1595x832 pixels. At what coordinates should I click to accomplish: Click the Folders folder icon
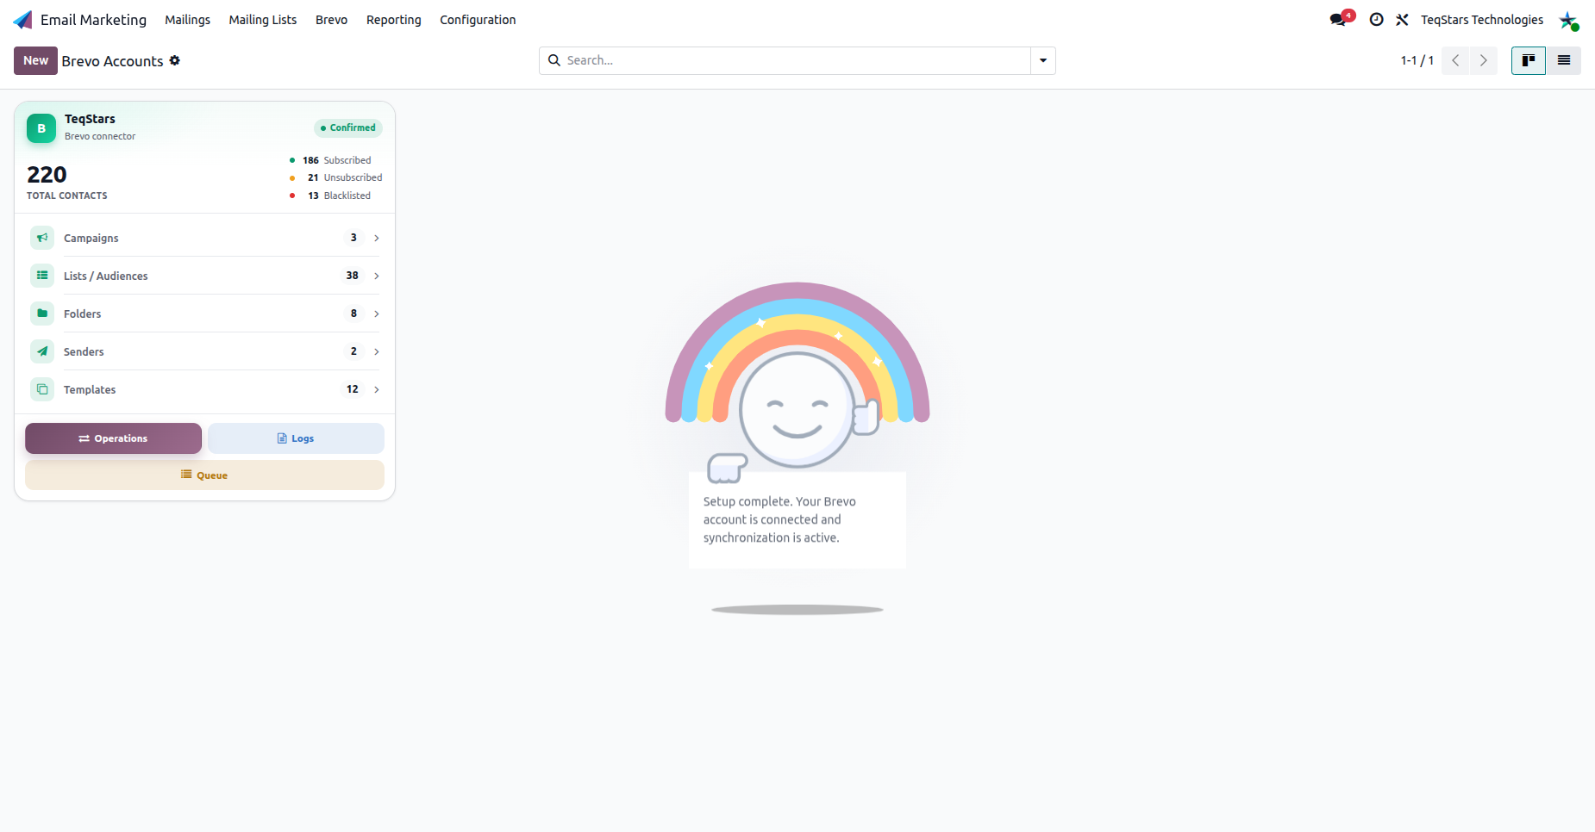[42, 314]
